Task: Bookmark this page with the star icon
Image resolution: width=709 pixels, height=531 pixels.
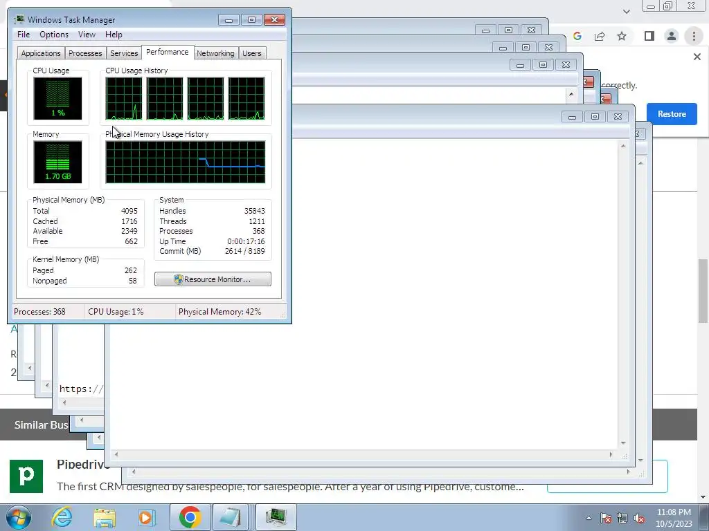Action: [622, 36]
